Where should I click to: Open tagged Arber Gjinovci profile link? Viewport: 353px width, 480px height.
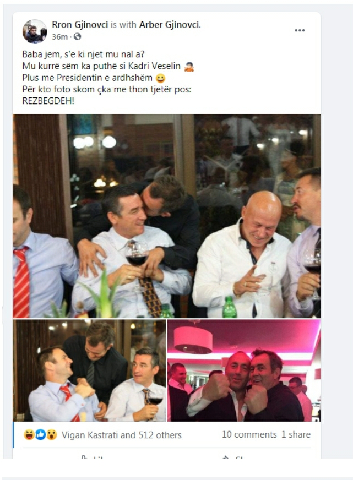169,24
